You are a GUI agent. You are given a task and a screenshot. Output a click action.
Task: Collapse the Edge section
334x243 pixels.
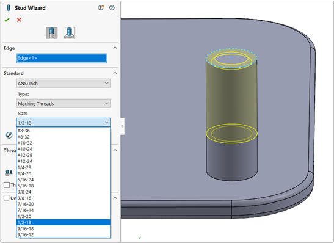pyautogui.click(x=115, y=48)
